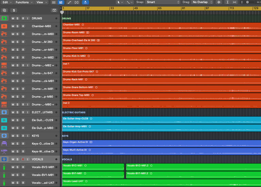Click the drum machine icon for Drums-...-M82 +

pyautogui.click(x=4, y=65)
